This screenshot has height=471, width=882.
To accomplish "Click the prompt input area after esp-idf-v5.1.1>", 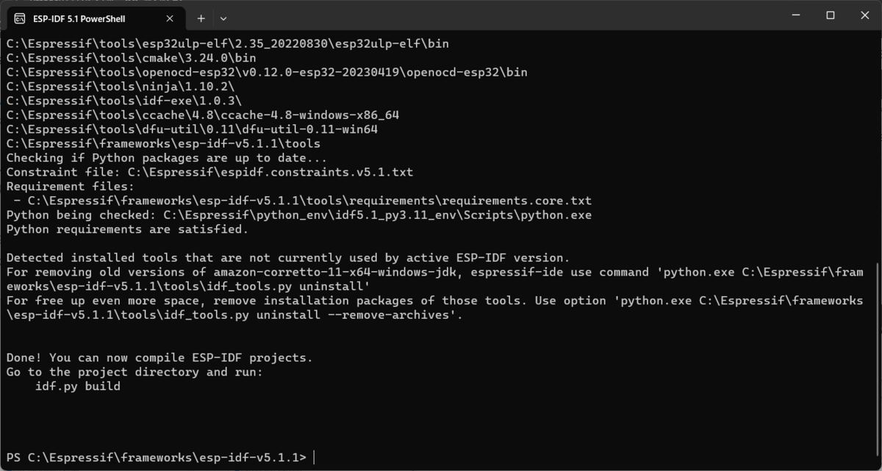I will [588, 457].
